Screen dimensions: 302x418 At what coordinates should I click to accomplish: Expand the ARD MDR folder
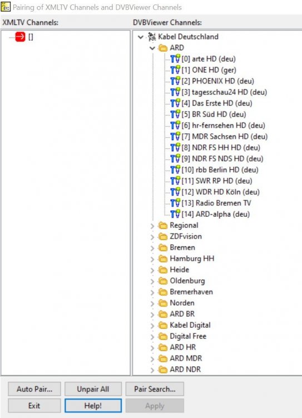(x=152, y=359)
